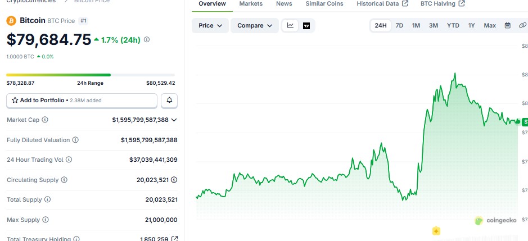
Task: Click the chart link share icon
Action: (522, 25)
